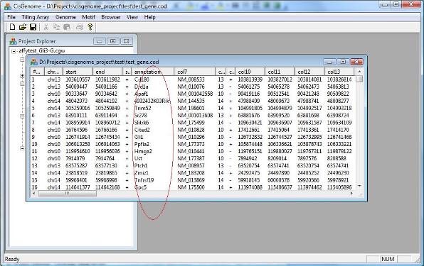Select the Apaf1 annotation cell

(141, 94)
